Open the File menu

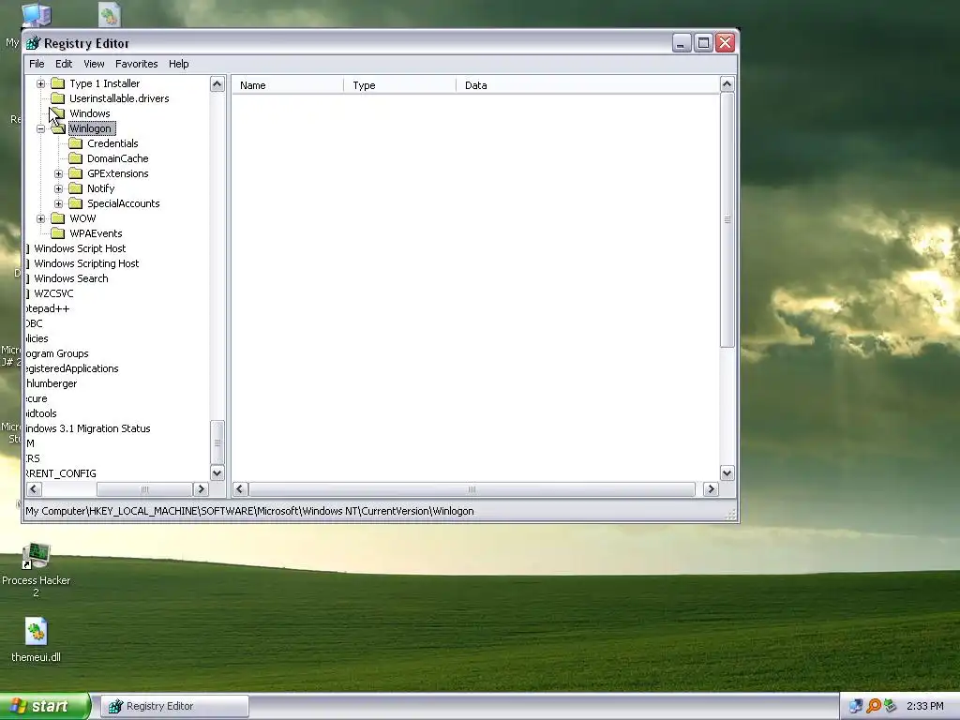(37, 64)
